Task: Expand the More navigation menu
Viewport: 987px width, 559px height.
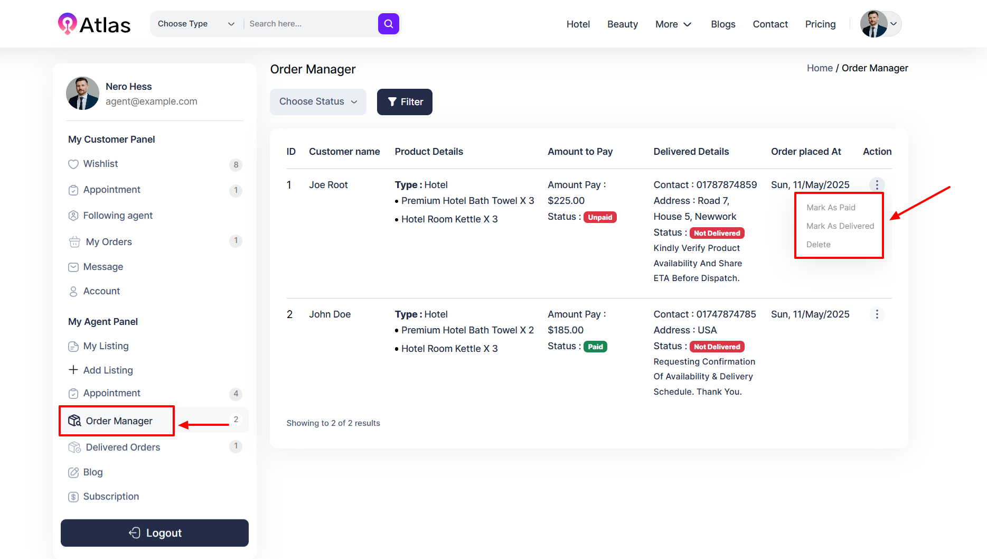Action: (x=673, y=24)
